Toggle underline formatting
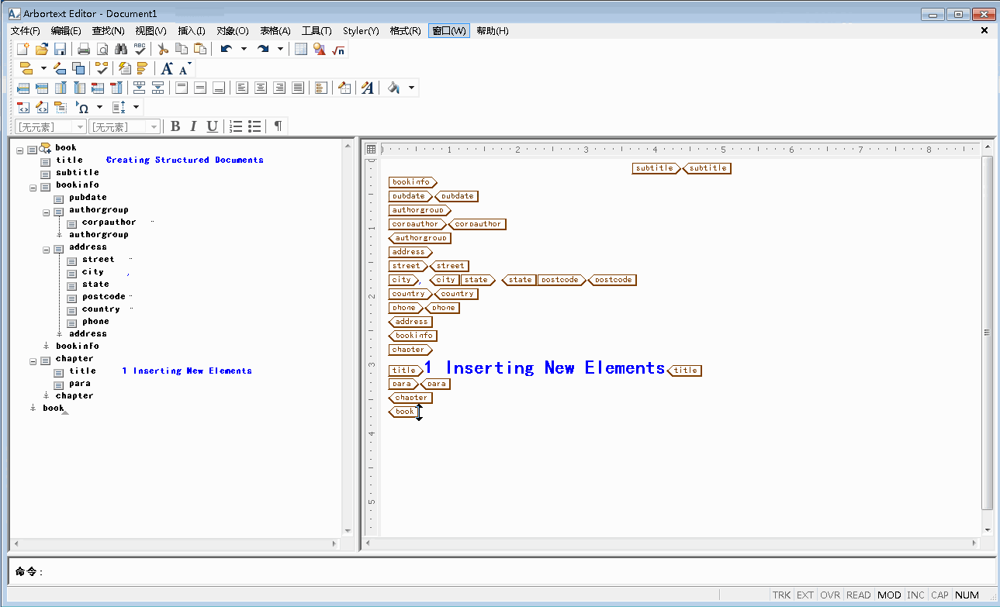Viewport: 1000px width, 607px height. [211, 126]
